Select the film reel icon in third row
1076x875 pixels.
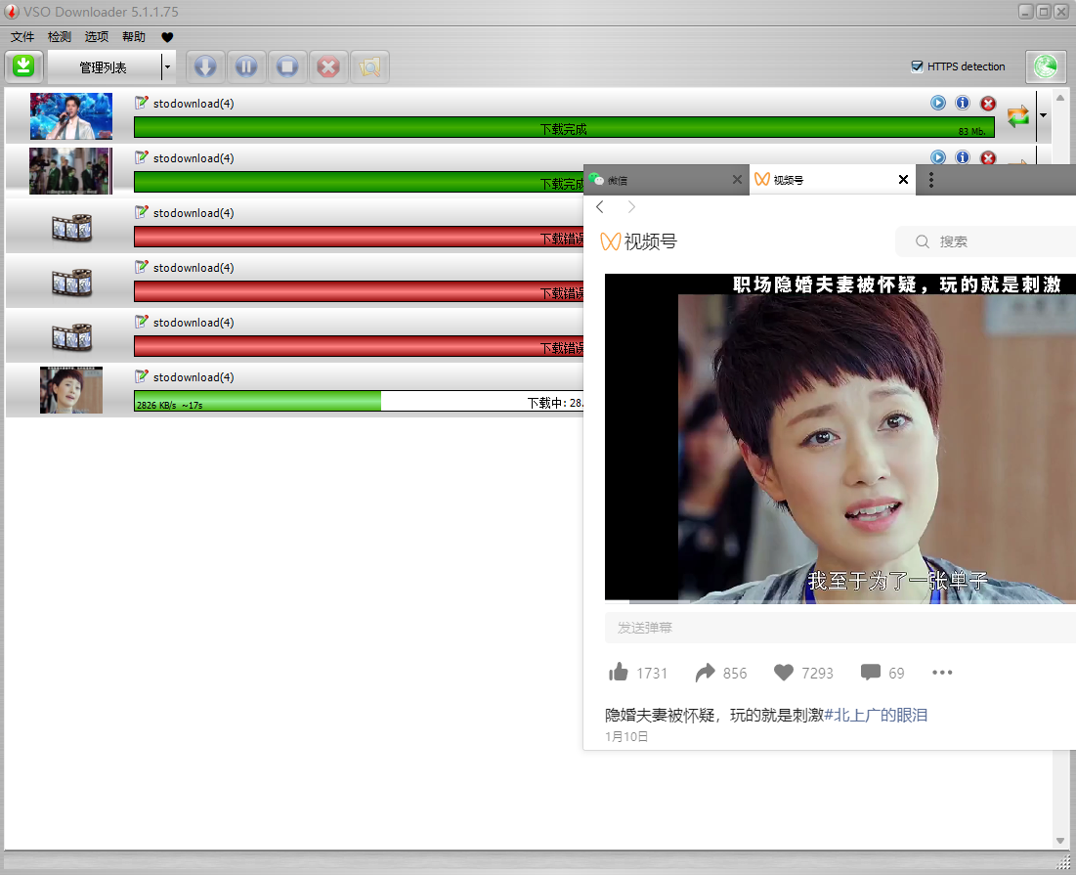coord(71,227)
